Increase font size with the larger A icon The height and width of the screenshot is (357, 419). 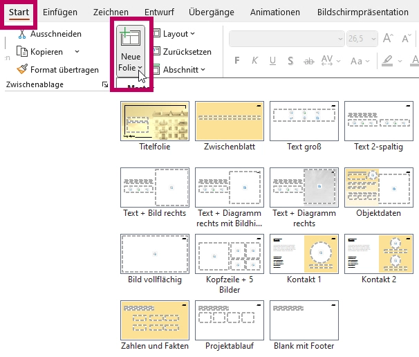(x=387, y=39)
